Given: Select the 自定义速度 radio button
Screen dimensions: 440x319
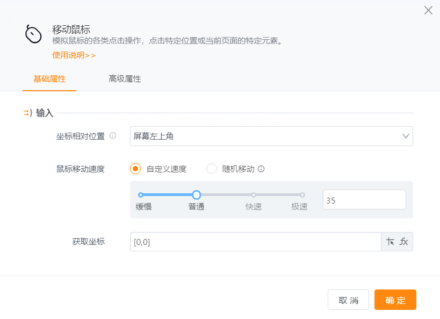Looking at the screenshot, I should (x=135, y=169).
